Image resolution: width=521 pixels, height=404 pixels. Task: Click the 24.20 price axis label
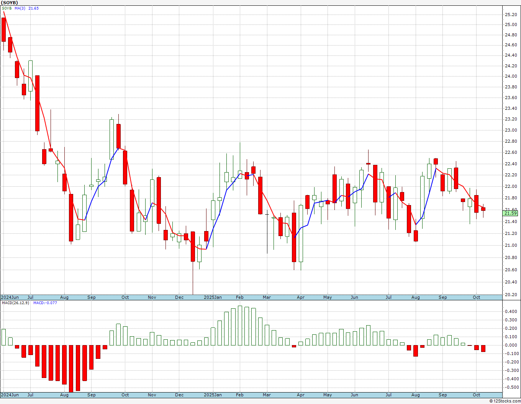pyautogui.click(x=511, y=66)
